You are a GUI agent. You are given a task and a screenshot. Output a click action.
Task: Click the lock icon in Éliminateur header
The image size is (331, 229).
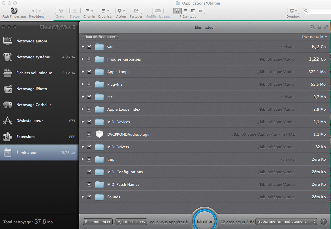[319, 27]
